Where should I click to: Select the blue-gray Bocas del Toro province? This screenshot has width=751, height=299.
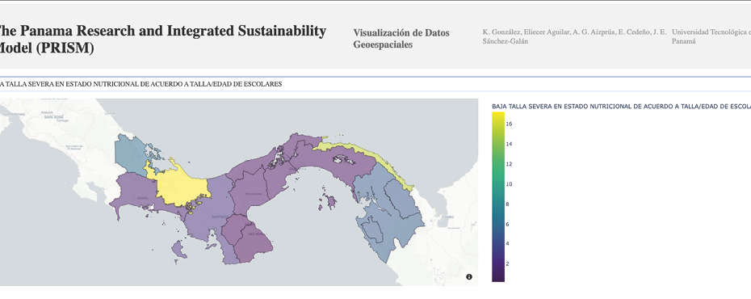[132, 154]
